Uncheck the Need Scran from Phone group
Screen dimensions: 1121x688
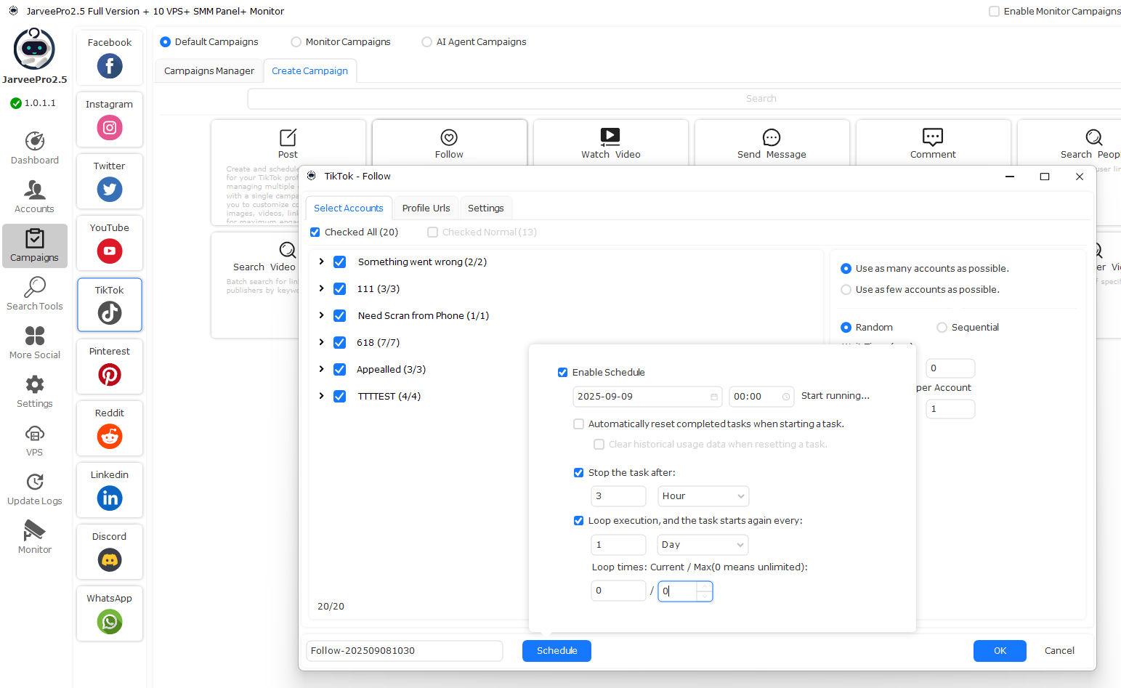point(339,315)
